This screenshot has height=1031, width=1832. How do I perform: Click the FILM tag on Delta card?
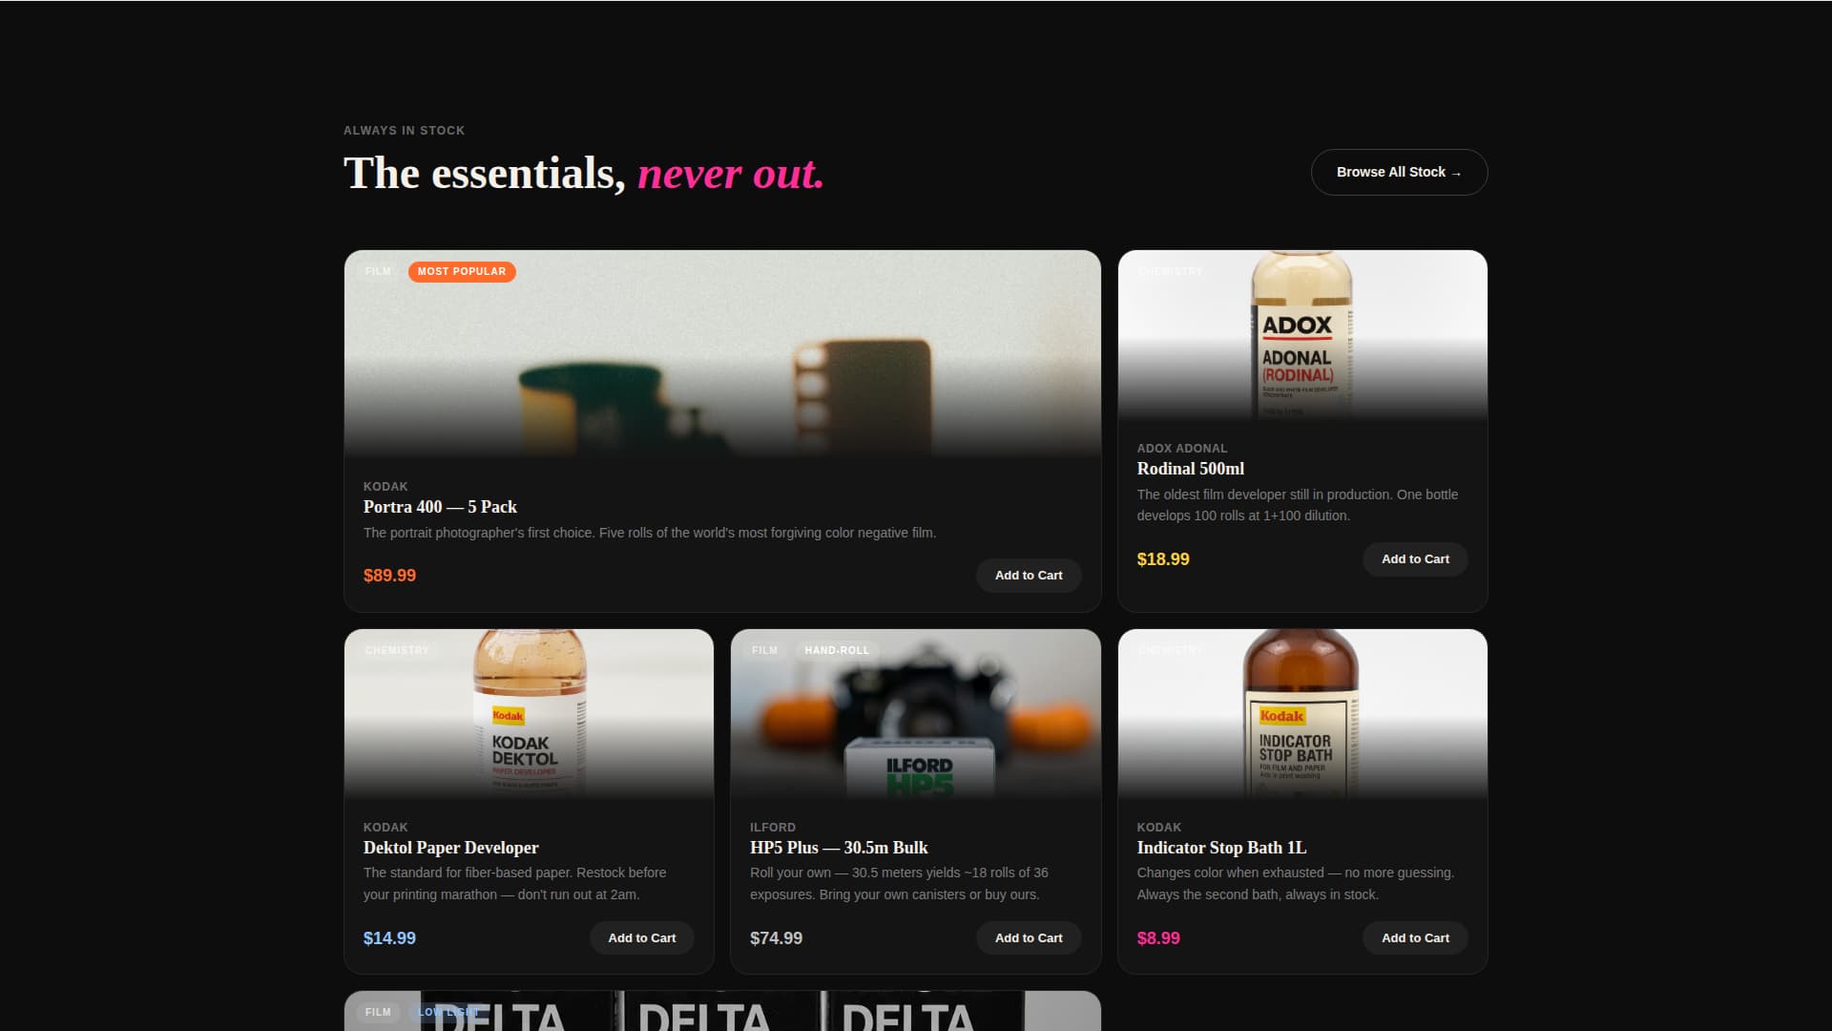click(x=378, y=1012)
